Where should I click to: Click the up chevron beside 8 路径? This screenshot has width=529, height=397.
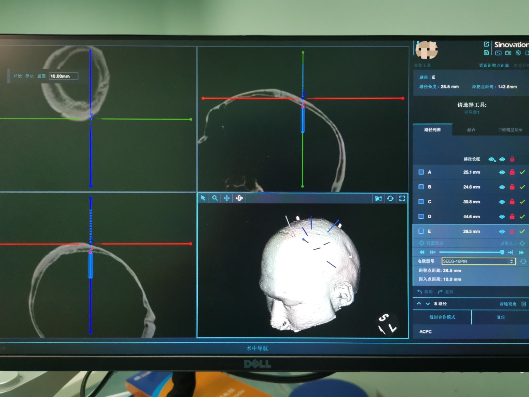pyautogui.click(x=419, y=303)
